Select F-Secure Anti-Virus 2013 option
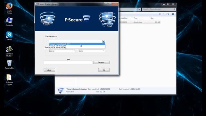The width and height of the screenshot is (206, 116). 77,46
